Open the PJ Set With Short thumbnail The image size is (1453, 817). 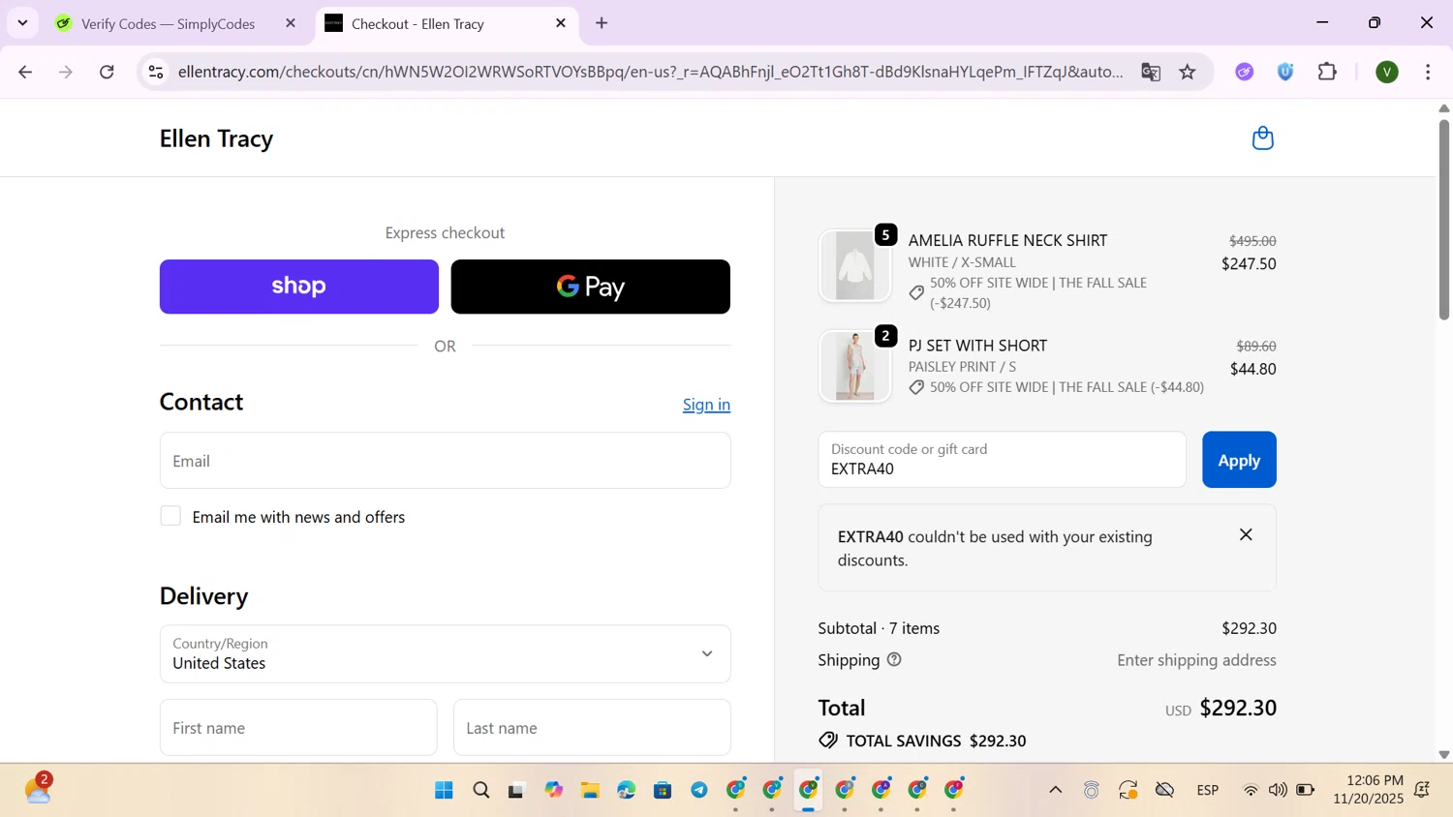[854, 367]
